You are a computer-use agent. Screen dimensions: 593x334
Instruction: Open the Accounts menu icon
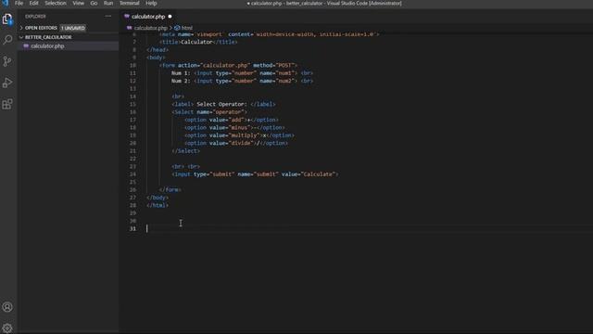(x=7, y=307)
